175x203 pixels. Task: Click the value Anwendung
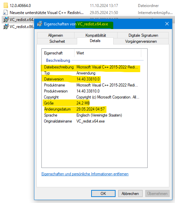(x=86, y=73)
